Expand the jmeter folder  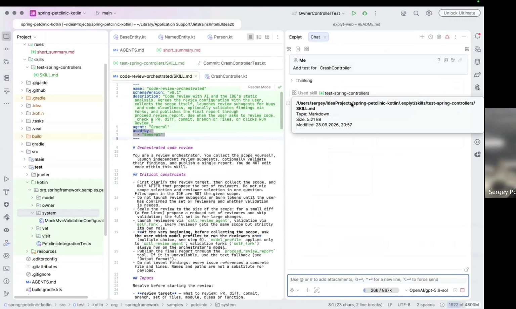point(27,175)
